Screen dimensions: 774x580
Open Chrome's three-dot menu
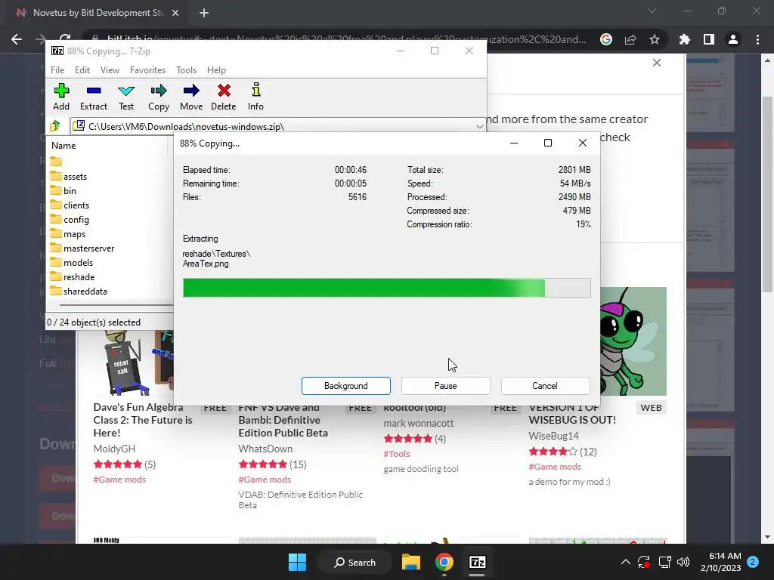pos(757,39)
